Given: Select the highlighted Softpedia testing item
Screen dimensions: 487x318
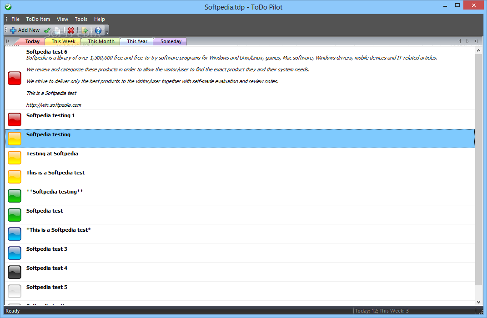Looking at the screenshot, I should 240,139.
